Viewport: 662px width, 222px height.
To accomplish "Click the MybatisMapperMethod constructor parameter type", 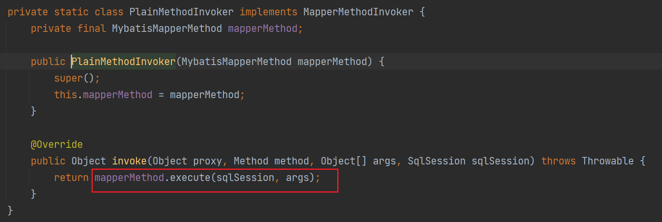I will click(x=237, y=62).
